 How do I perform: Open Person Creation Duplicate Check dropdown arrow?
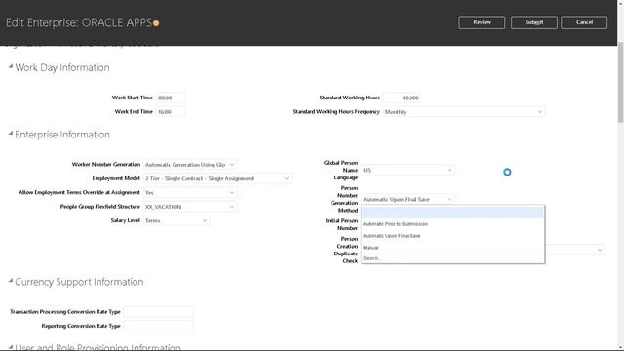[600, 250]
